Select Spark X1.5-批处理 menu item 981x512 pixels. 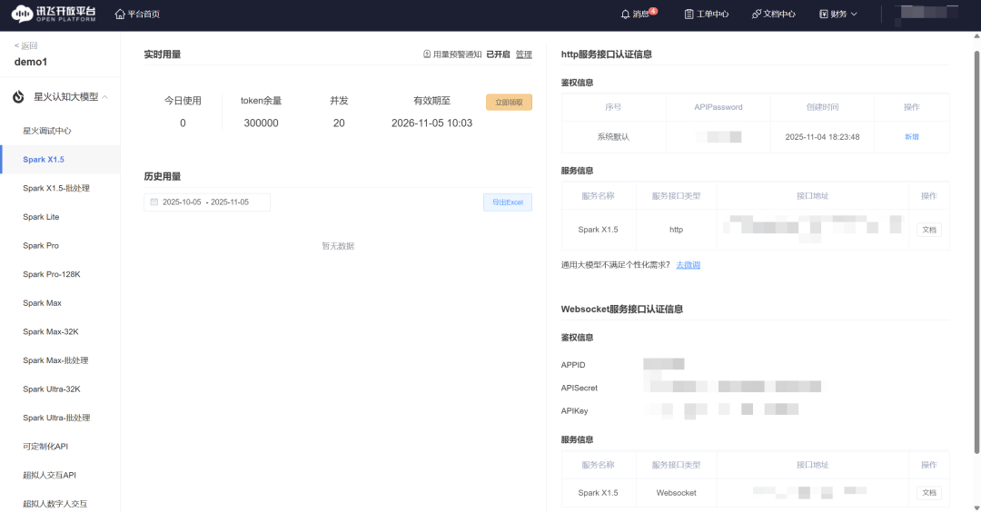point(56,188)
